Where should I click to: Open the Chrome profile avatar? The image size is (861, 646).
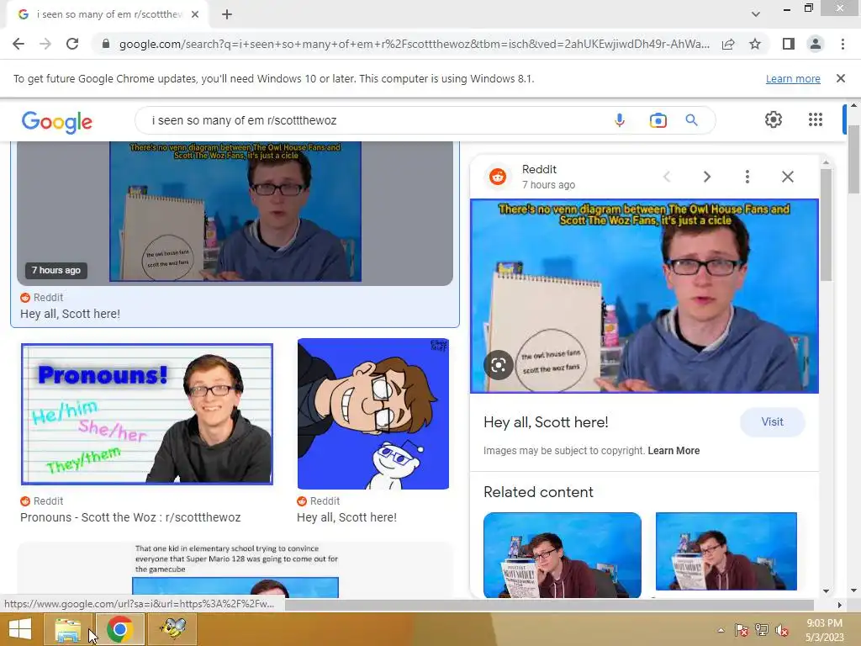tap(816, 44)
